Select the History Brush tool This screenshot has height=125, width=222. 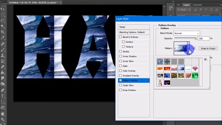coord(2,61)
